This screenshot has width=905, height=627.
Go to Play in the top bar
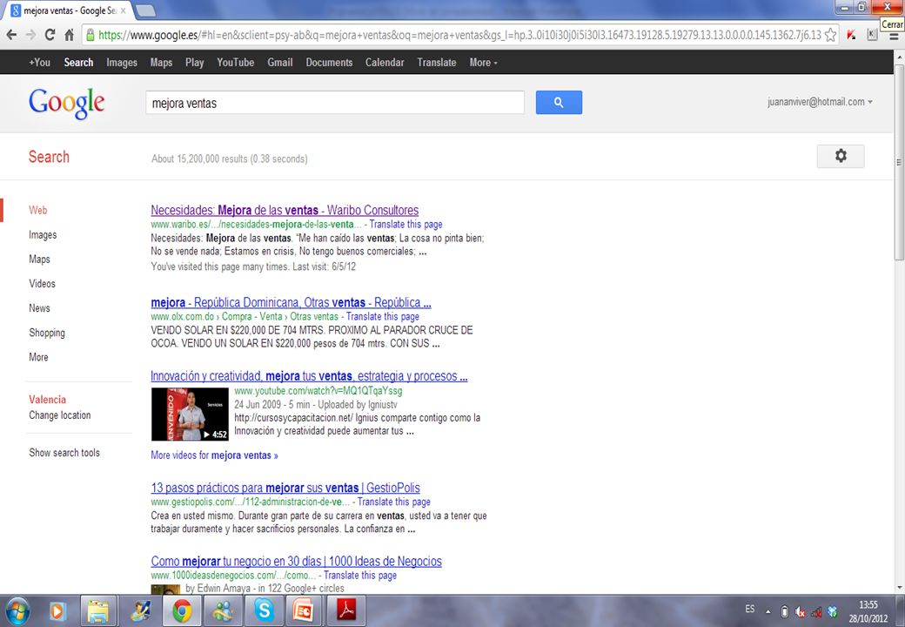tap(195, 63)
